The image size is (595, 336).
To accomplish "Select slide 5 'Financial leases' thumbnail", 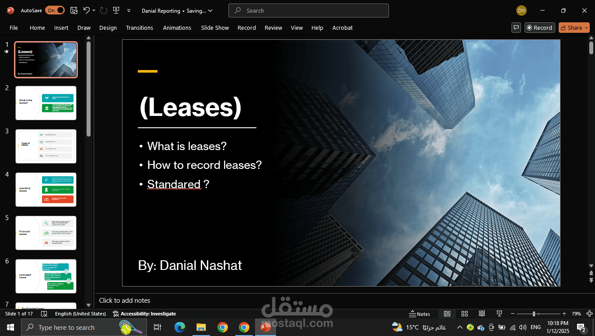I will tap(46, 233).
